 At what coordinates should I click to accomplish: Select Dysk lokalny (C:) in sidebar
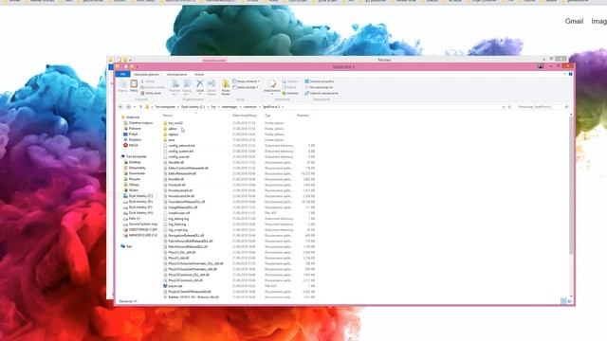coord(138,196)
